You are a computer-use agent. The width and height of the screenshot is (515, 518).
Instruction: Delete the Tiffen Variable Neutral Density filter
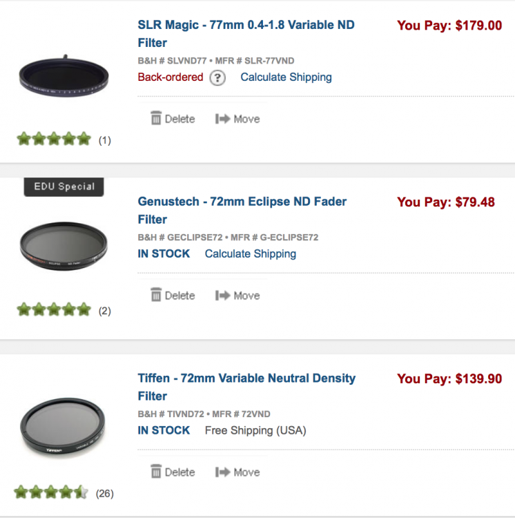(173, 472)
